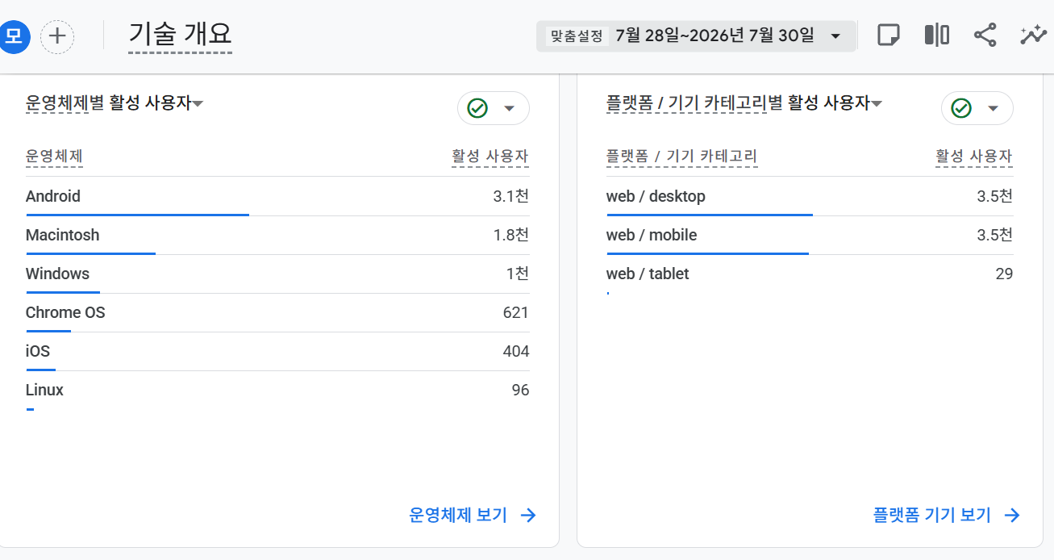
Task: Click the blue 모 avatar circle
Action: (15, 36)
